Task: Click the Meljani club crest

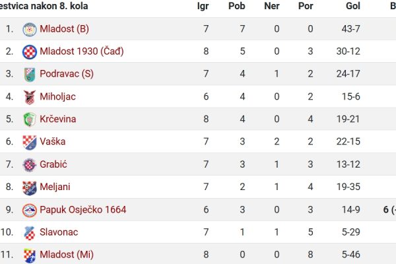Action: (x=30, y=187)
